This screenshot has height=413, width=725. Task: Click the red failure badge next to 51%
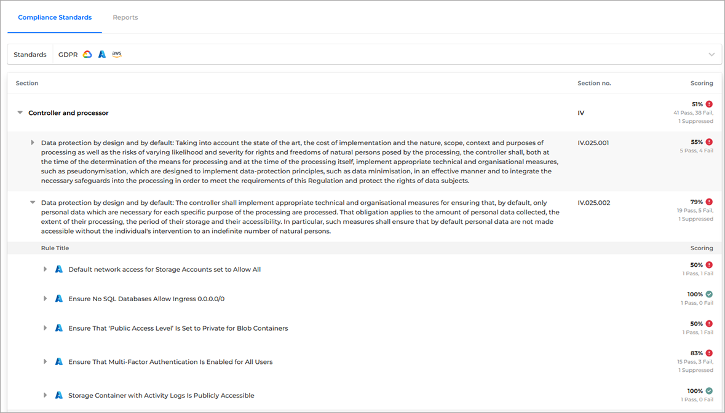pyautogui.click(x=710, y=104)
